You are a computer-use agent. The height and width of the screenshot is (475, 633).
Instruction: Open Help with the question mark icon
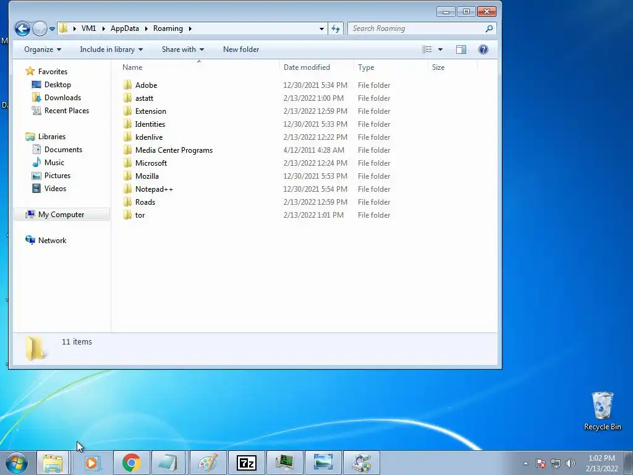click(x=483, y=49)
